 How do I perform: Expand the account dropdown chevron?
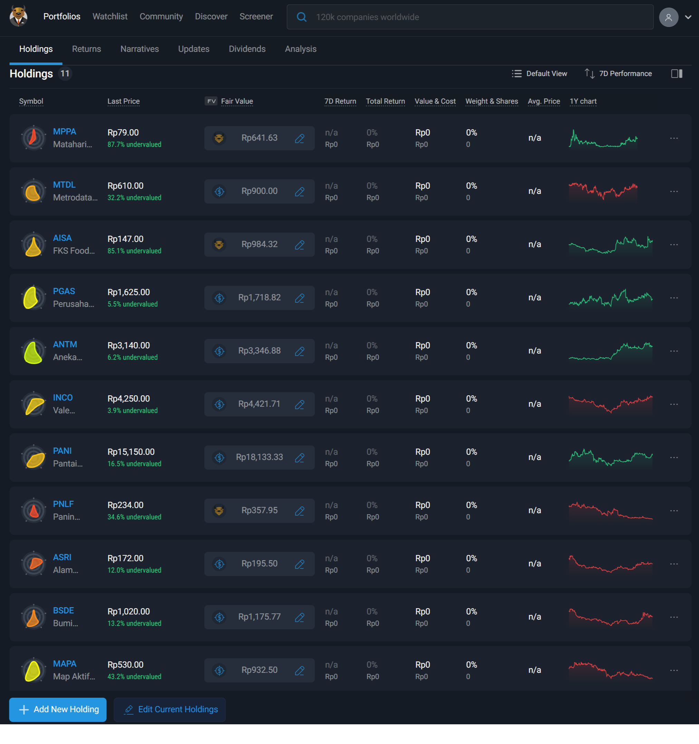(x=688, y=17)
